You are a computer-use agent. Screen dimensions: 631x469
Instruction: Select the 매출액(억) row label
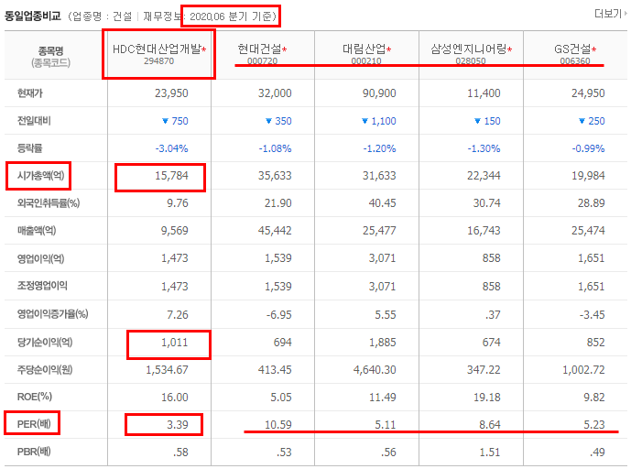pos(37,231)
